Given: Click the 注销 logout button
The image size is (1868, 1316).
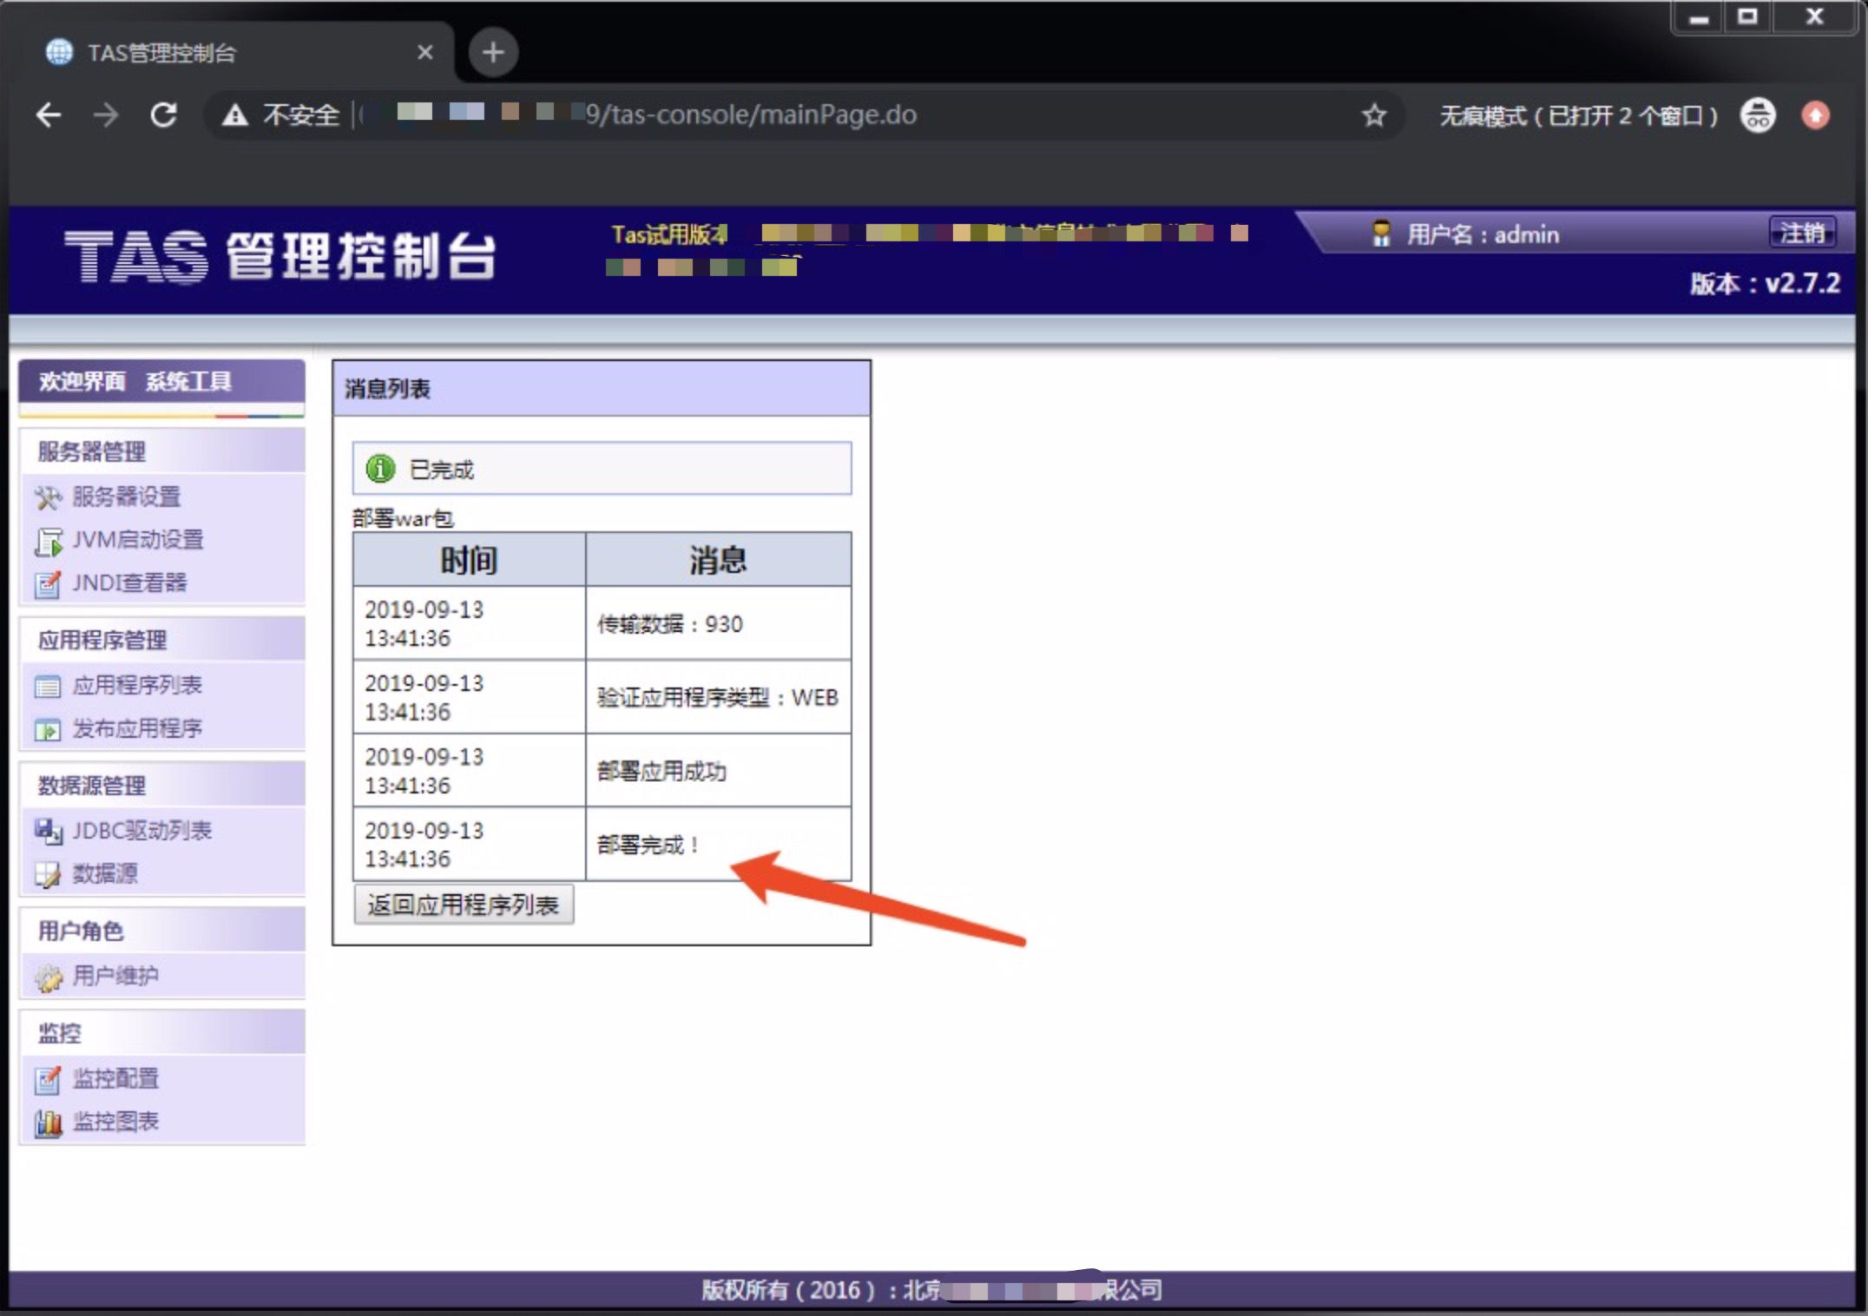Looking at the screenshot, I should coord(1802,234).
